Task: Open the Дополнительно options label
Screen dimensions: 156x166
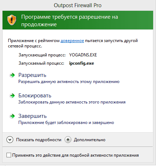Action: click(90, 140)
